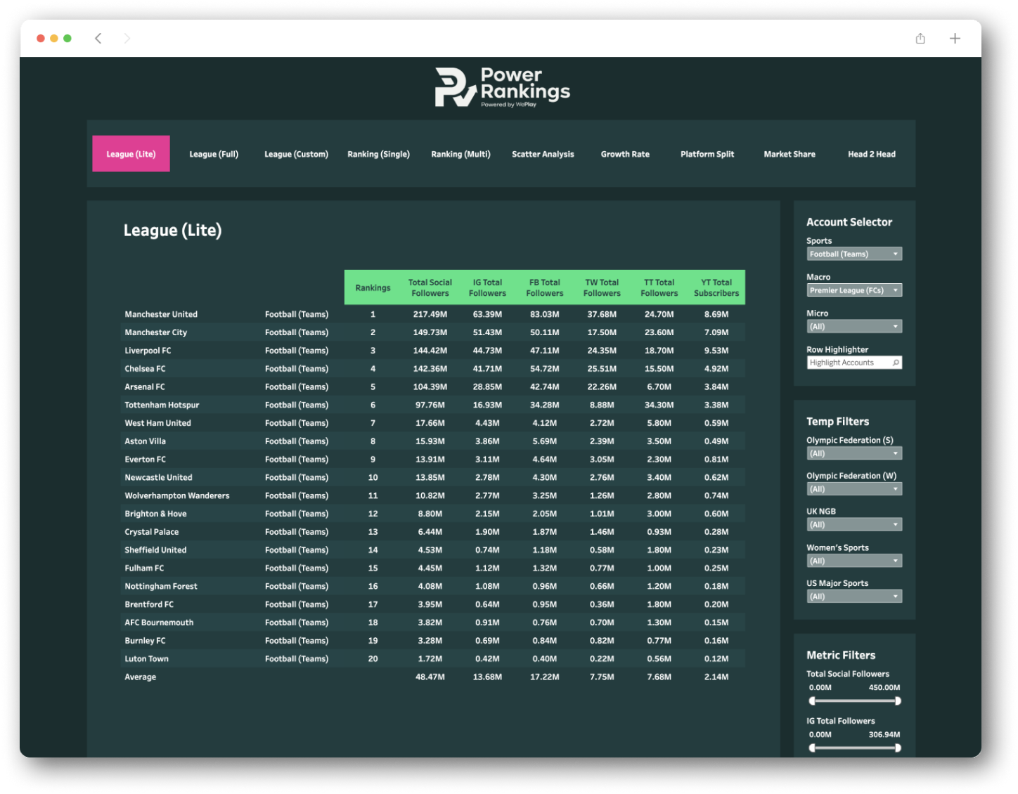Click search icon in Highlight Accounts field
1018x794 pixels.
[x=896, y=363]
